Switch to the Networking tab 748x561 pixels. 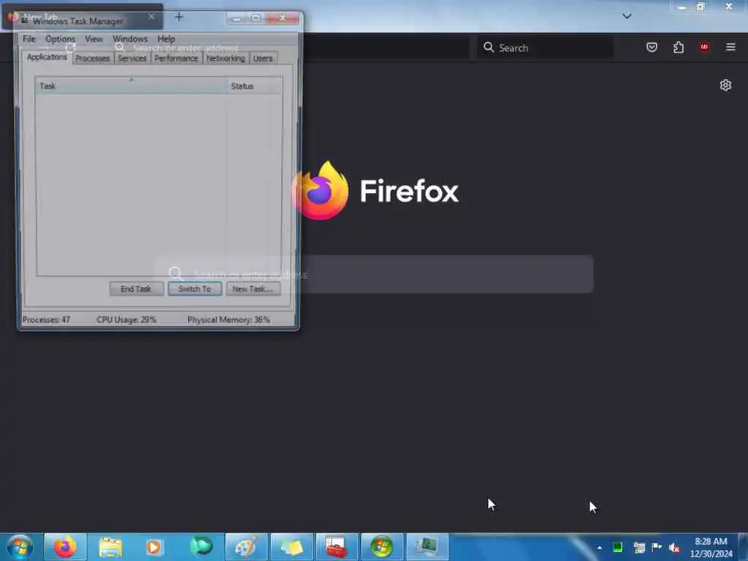(x=226, y=58)
